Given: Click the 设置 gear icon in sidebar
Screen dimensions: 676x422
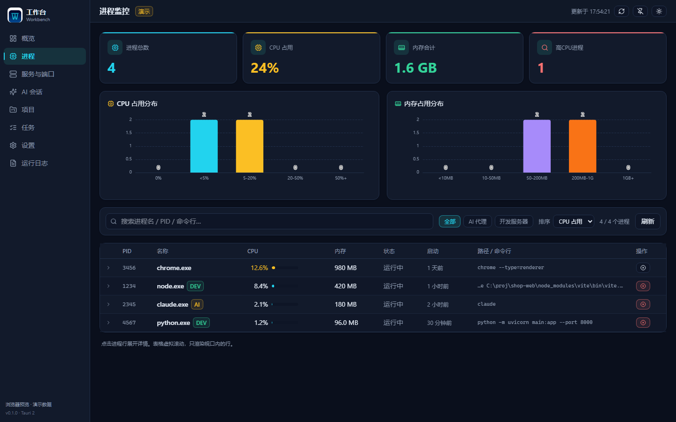Looking at the screenshot, I should (x=13, y=145).
